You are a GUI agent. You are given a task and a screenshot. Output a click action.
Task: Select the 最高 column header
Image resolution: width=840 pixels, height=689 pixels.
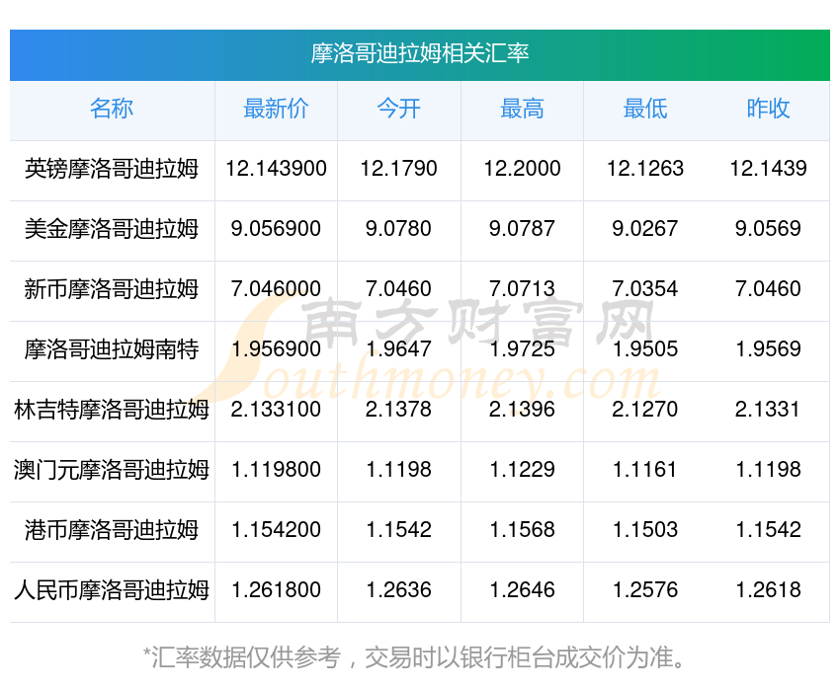click(522, 109)
